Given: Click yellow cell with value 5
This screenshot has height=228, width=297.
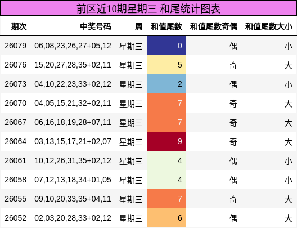Looking at the screenshot, I should point(166,65).
